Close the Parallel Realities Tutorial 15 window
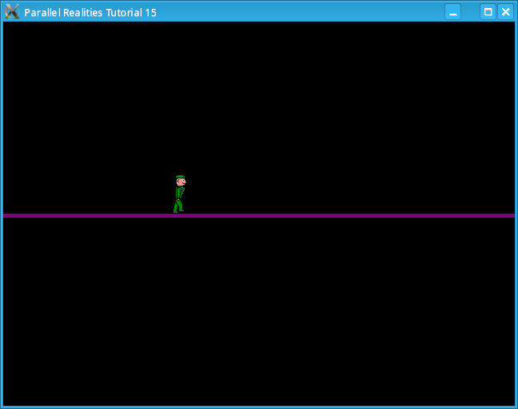The image size is (518, 409). 505,12
